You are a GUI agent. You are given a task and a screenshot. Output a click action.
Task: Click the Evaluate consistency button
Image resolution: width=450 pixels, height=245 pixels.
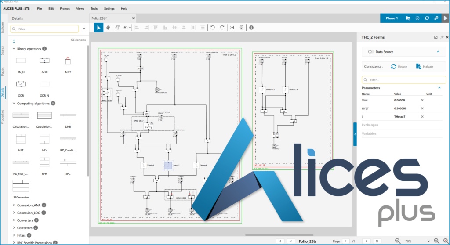tap(425, 67)
